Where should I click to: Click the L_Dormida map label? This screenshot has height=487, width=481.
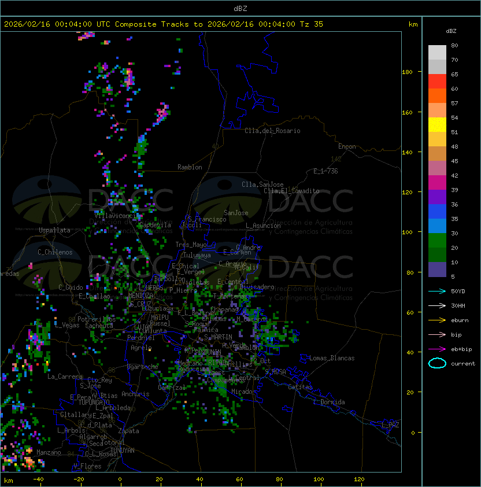(x=329, y=402)
